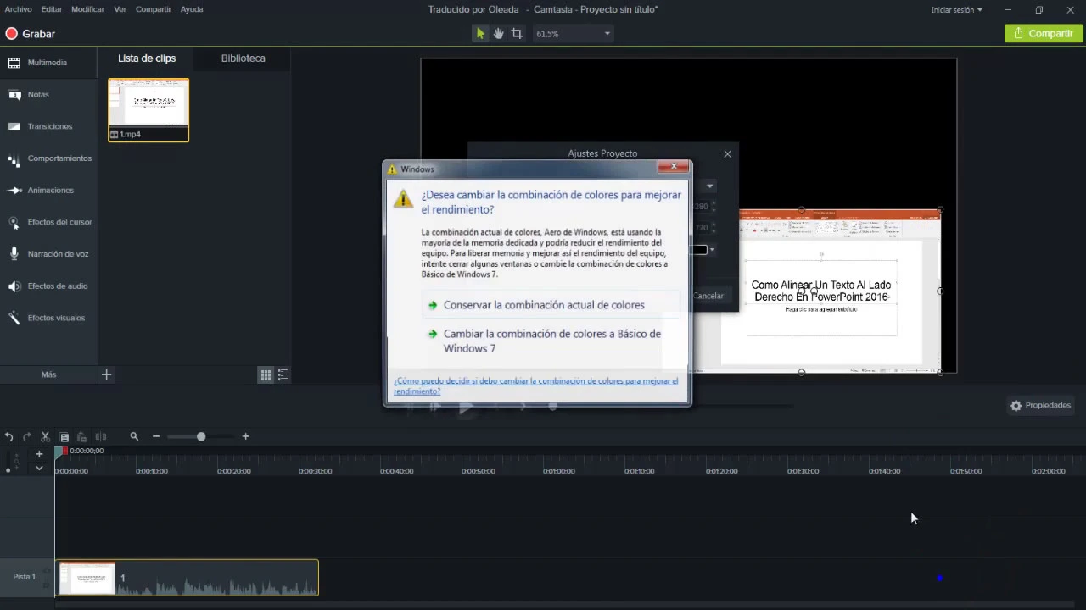The width and height of the screenshot is (1086, 610).
Task: Add panel with plus beside Más
Action: [x=106, y=374]
